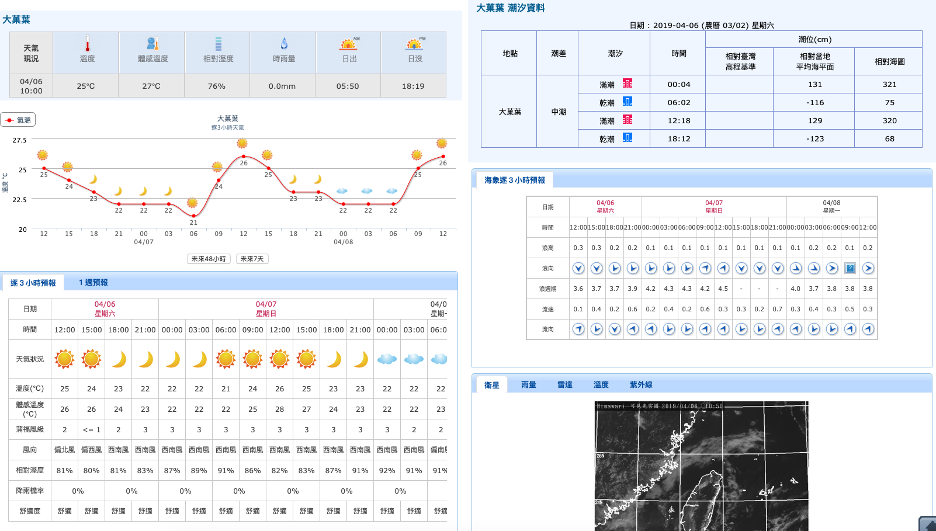Select the 衛星 imagery tab
This screenshot has height=531, width=936.
[x=492, y=385]
